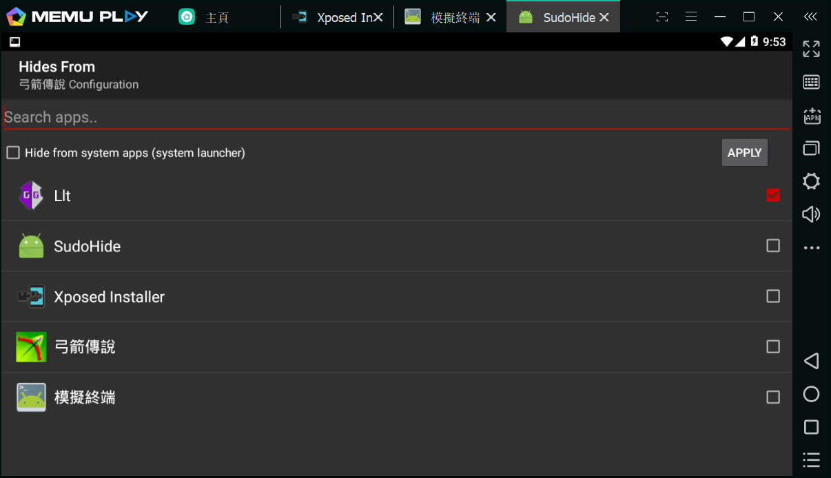The width and height of the screenshot is (831, 478).
Task: Open the multi-window icon in sidebar
Action: 812,148
